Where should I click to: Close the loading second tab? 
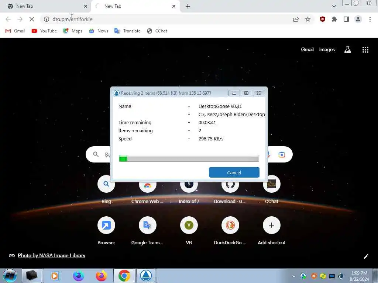174,6
